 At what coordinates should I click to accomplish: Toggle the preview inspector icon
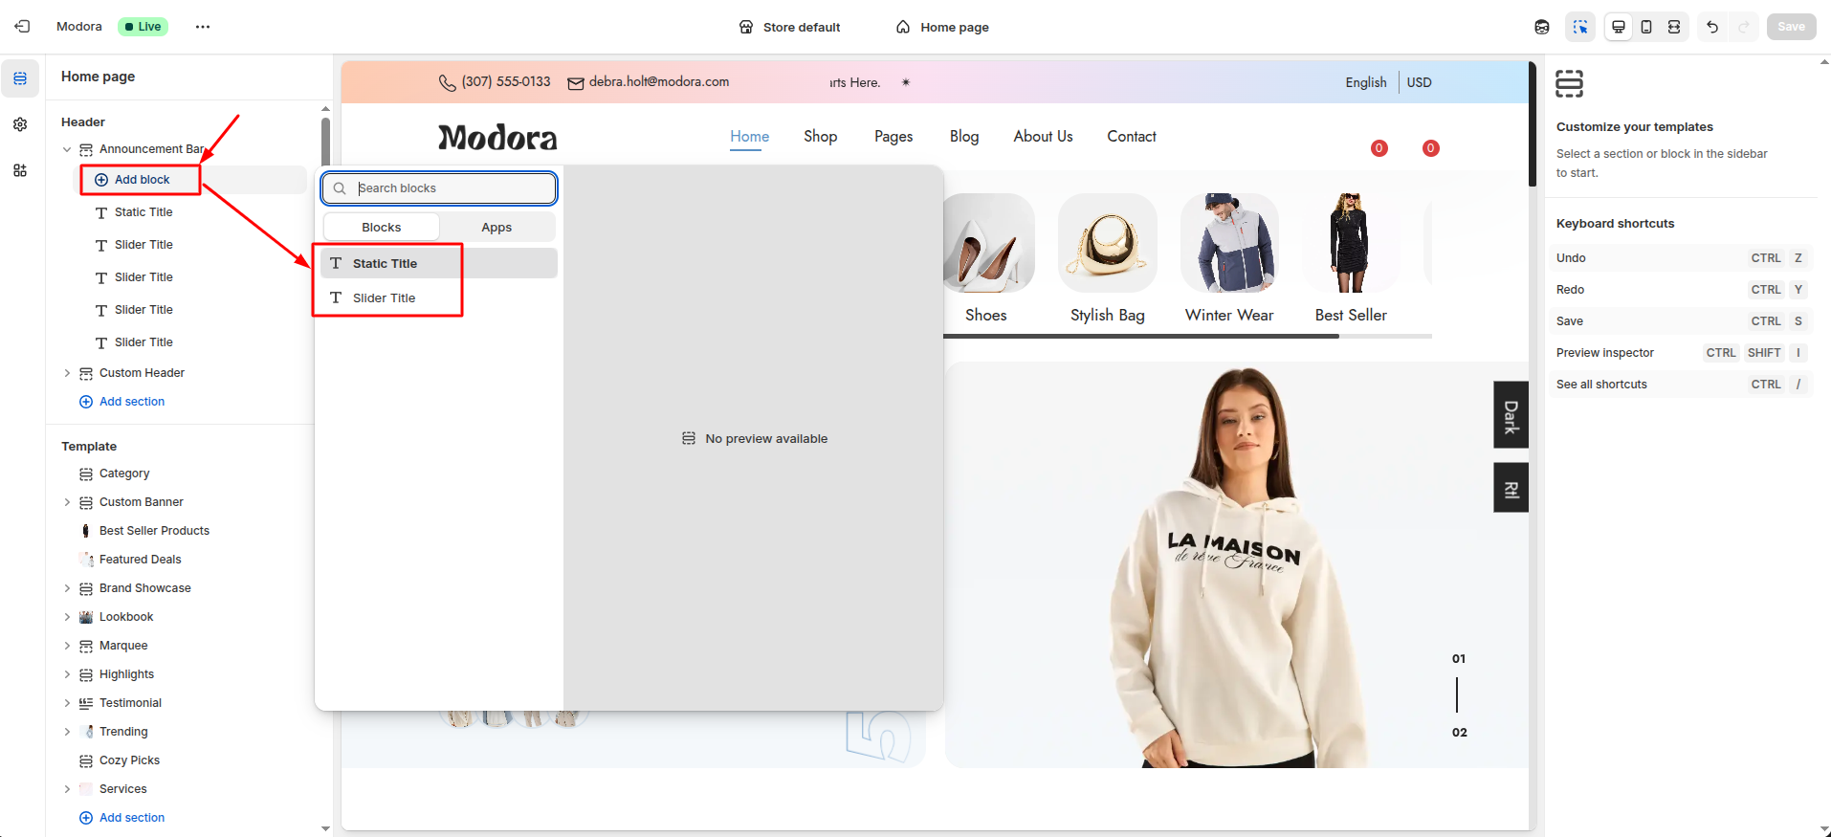1580,27
